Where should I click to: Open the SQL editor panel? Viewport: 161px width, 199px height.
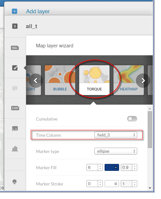(x=15, y=48)
